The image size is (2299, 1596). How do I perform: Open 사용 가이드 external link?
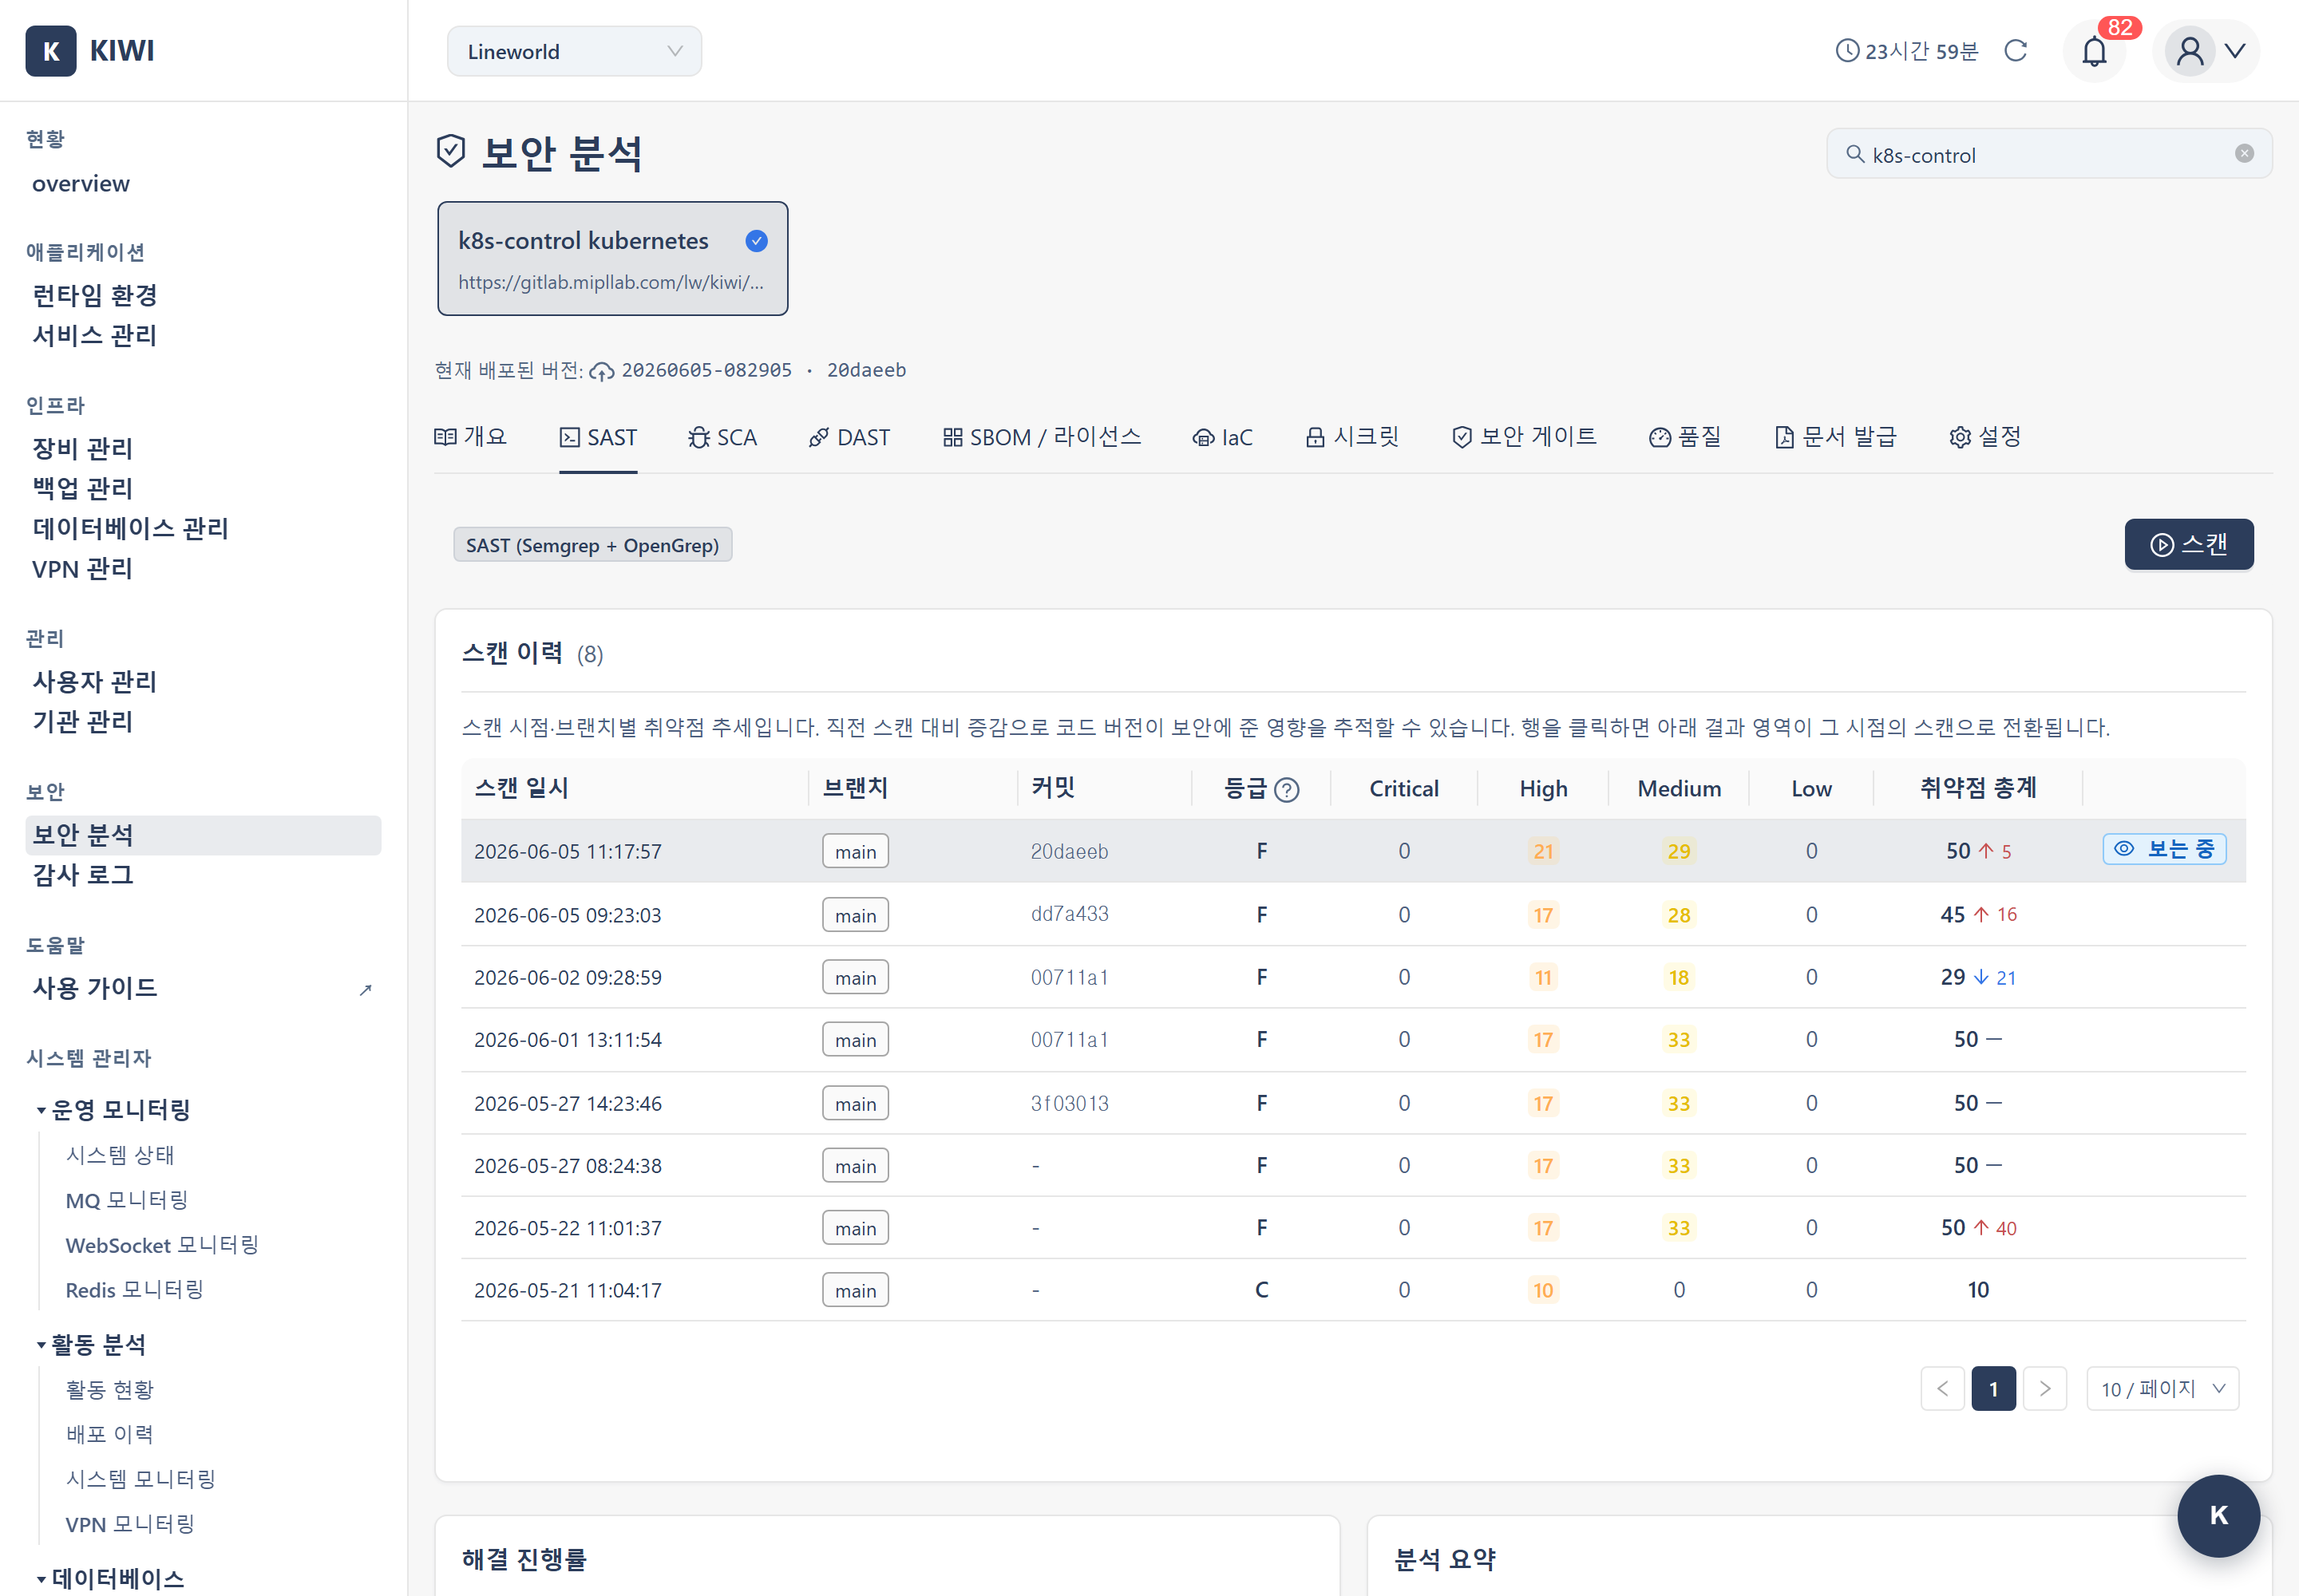[203, 988]
